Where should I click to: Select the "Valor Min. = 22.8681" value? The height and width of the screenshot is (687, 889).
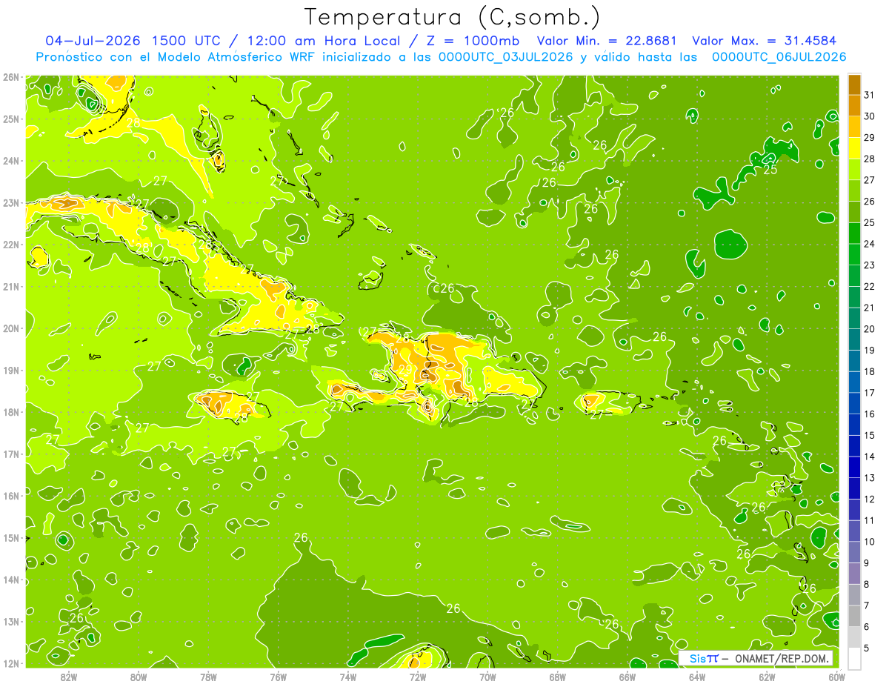pyautogui.click(x=608, y=41)
